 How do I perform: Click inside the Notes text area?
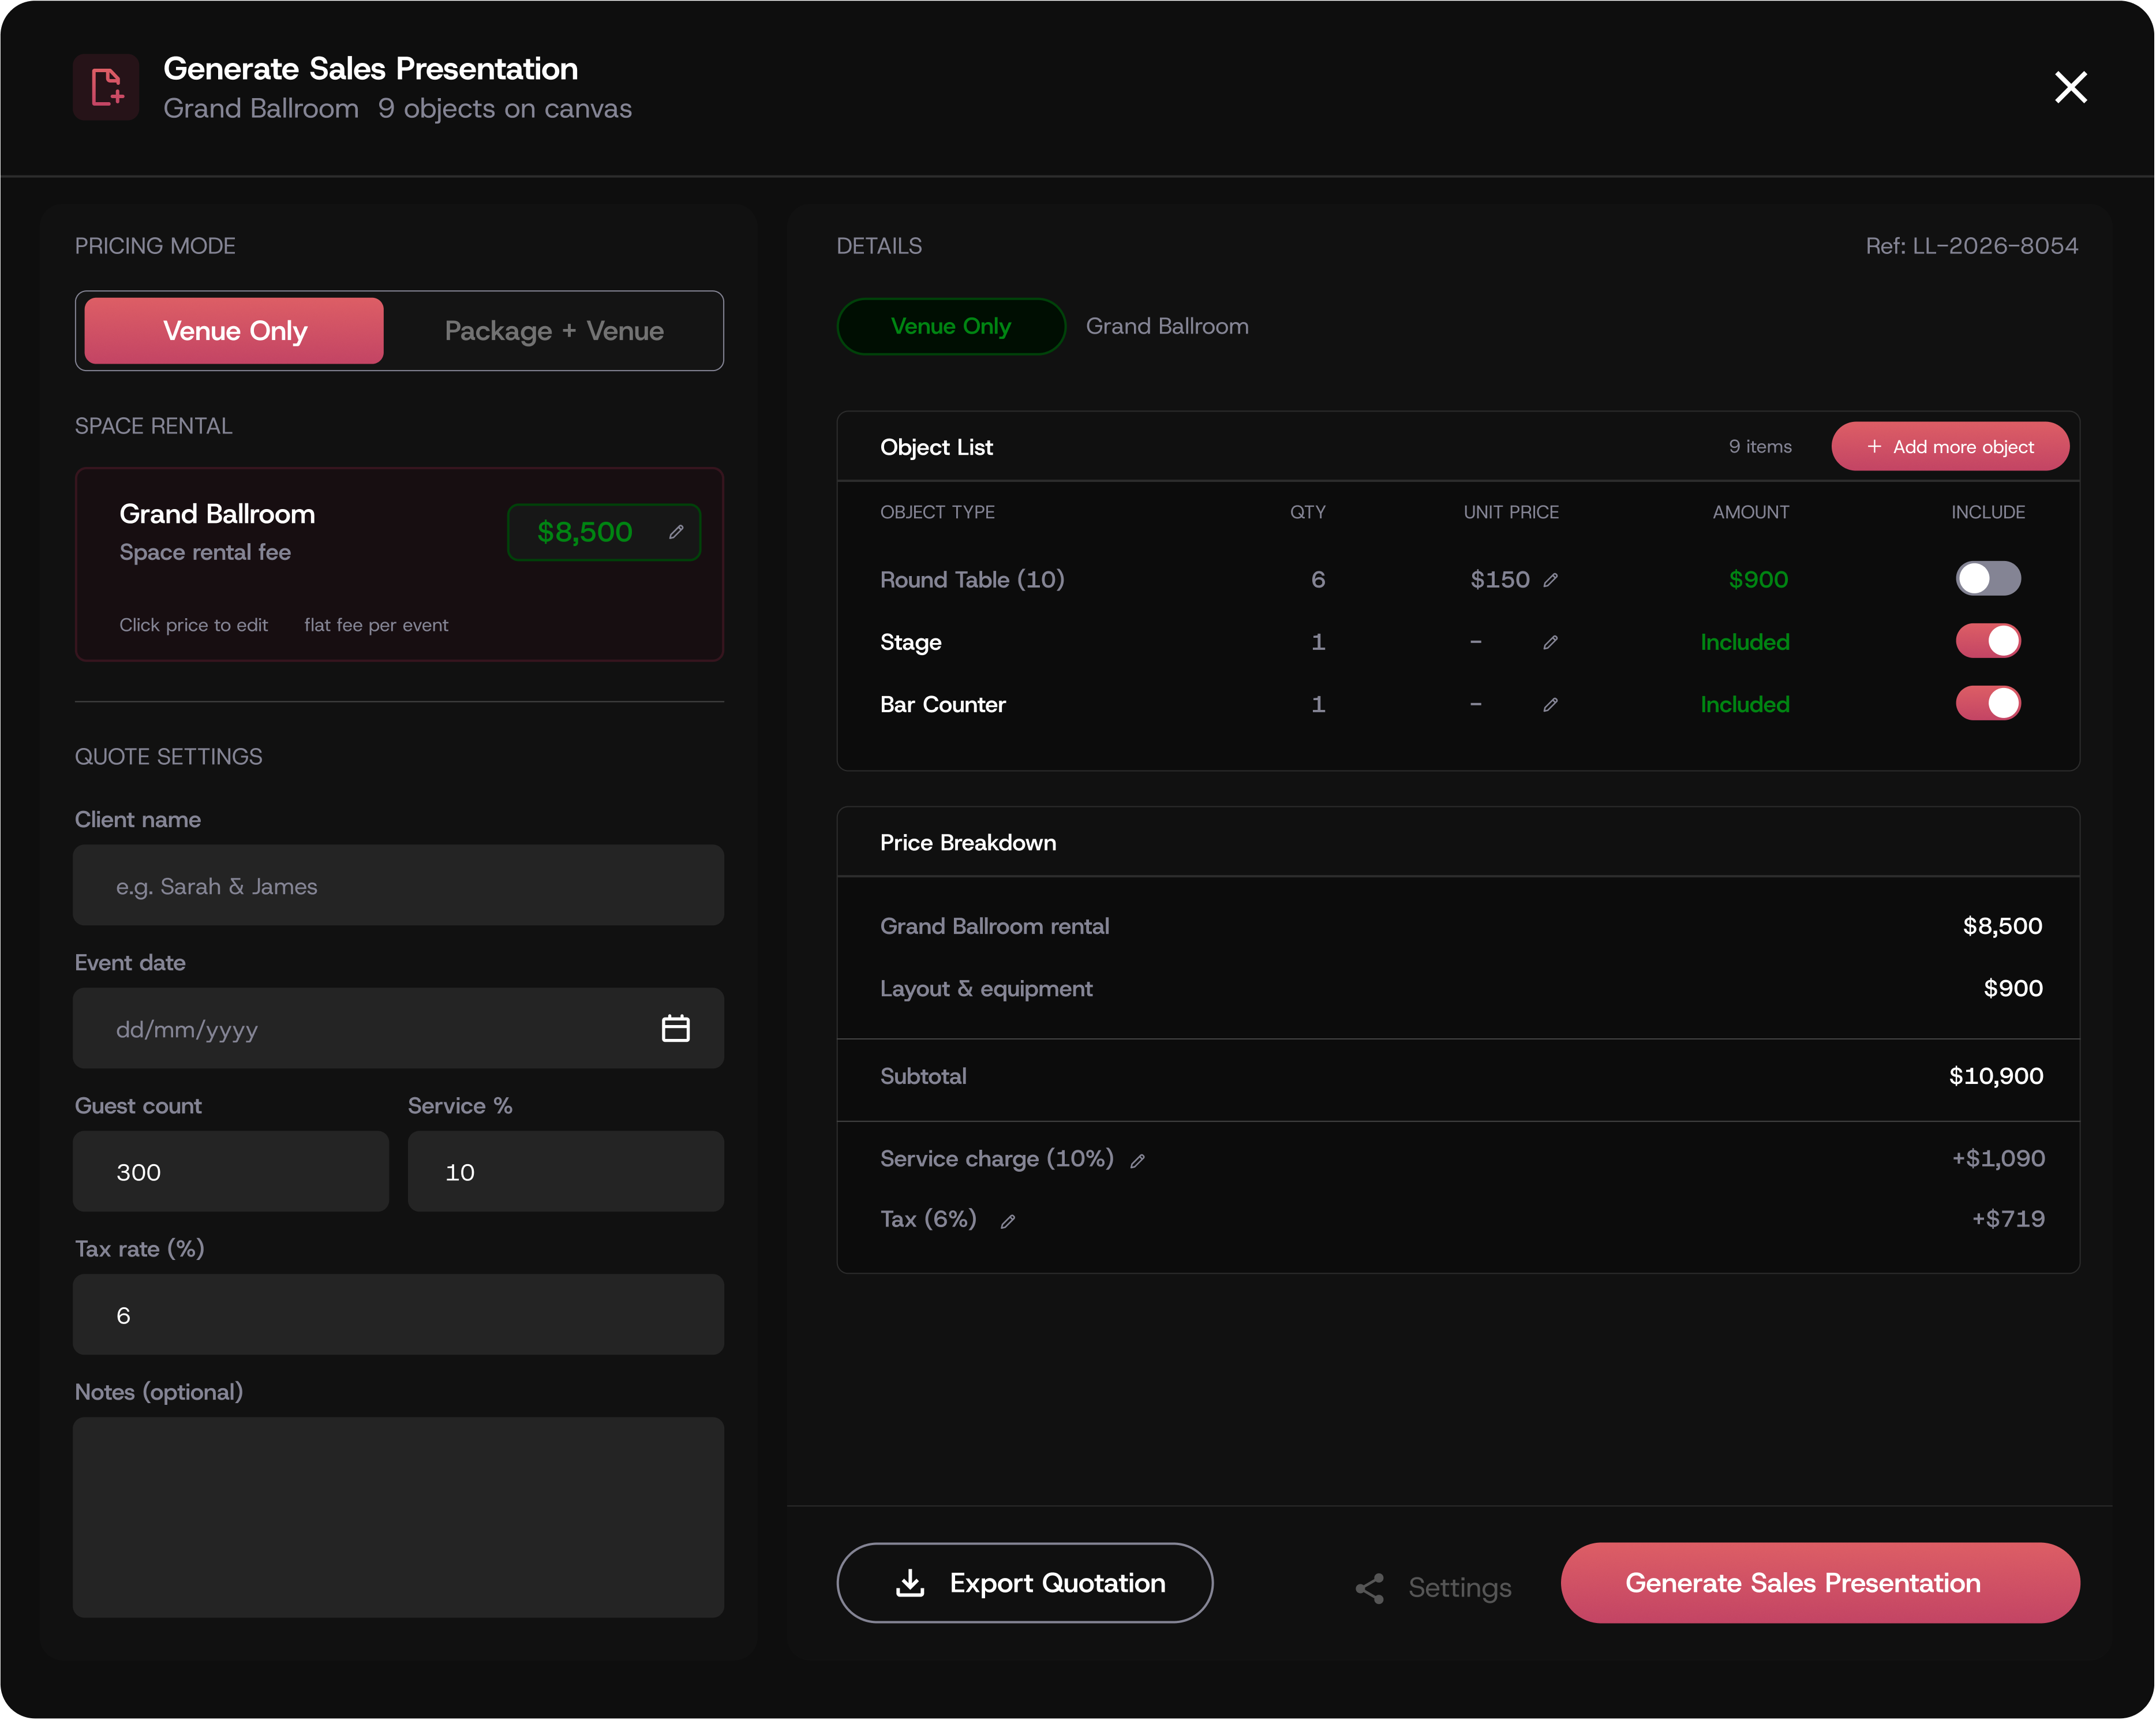pyautogui.click(x=398, y=1518)
